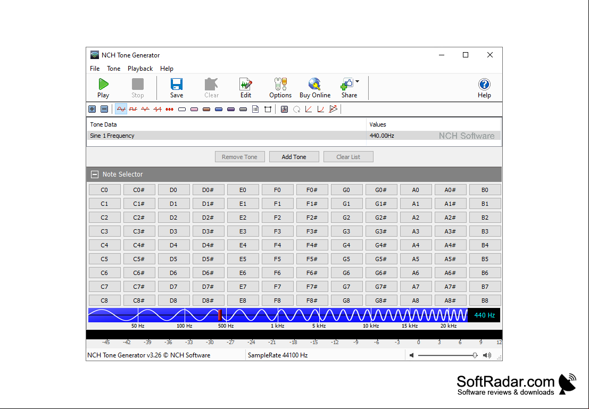Click the SampleRate 44100 Hz status text
This screenshot has height=409, width=589.
(278, 355)
